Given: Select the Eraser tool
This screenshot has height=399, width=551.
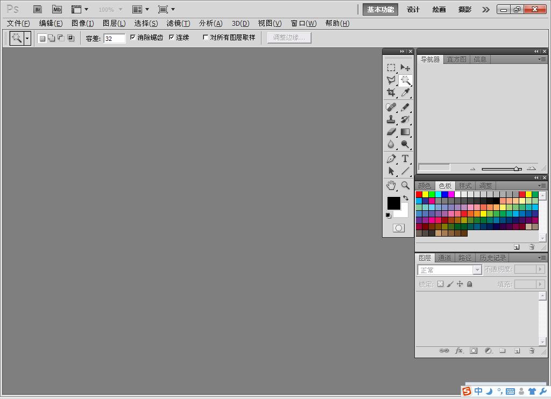Looking at the screenshot, I should tap(391, 132).
